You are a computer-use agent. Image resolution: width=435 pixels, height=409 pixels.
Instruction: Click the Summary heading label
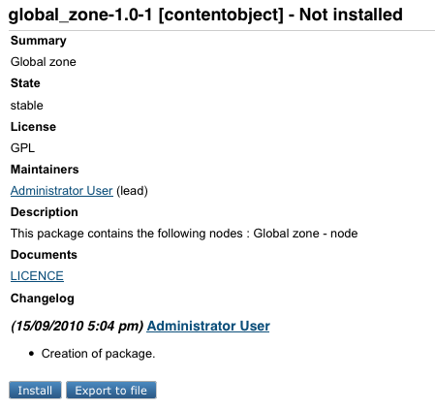coord(39,41)
